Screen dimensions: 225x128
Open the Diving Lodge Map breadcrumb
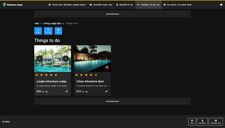[x=52, y=23]
